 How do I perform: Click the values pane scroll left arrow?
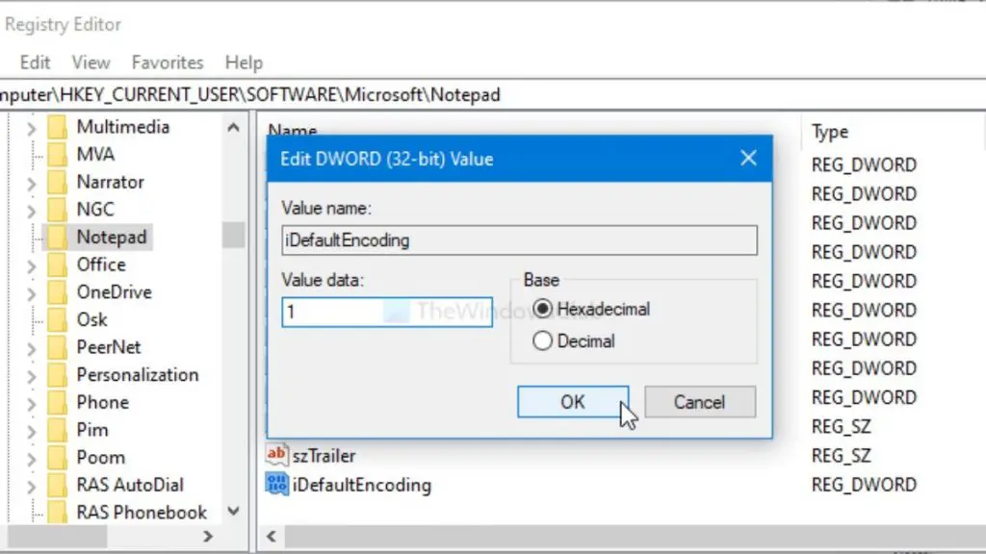click(x=272, y=537)
